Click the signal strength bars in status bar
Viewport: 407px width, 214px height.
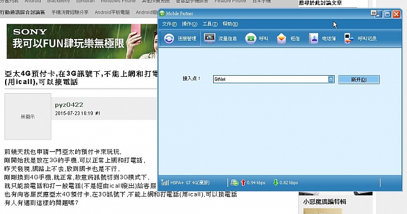pyautogui.click(x=164, y=182)
